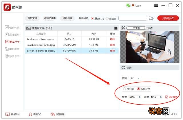
Task: Maximize the 图叫兽 window
Action: click(170, 5)
